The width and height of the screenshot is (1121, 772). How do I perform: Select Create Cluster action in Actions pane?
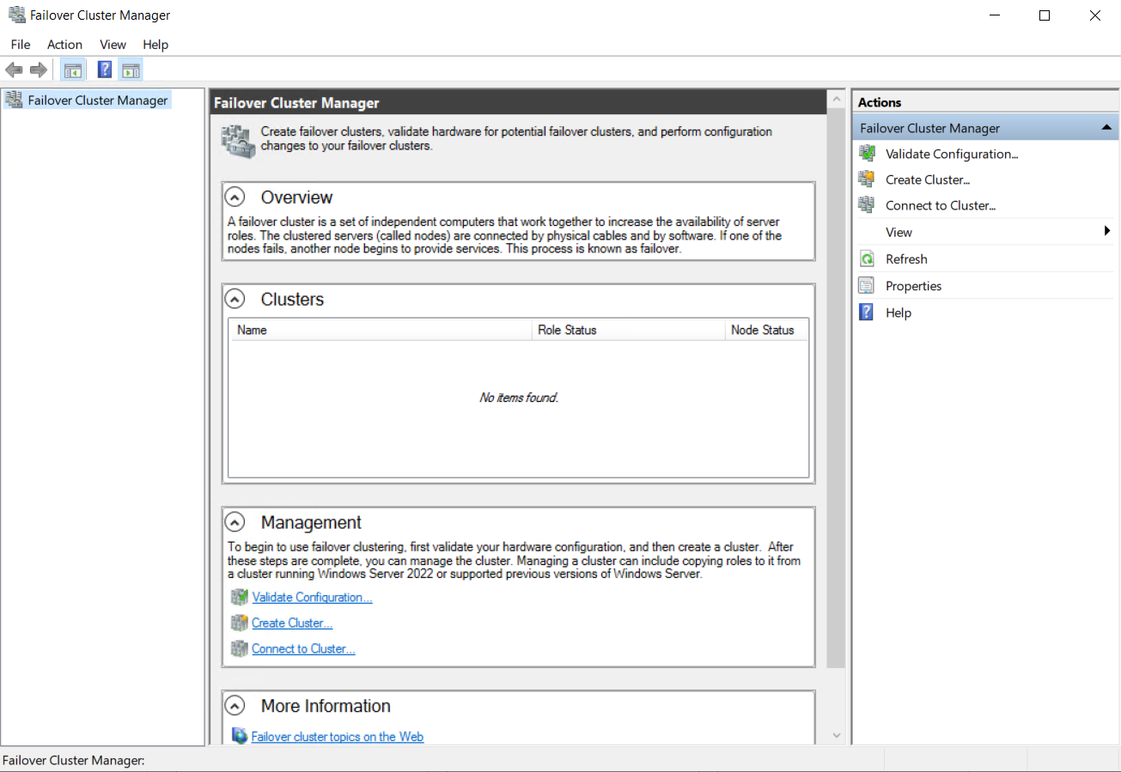pos(928,179)
